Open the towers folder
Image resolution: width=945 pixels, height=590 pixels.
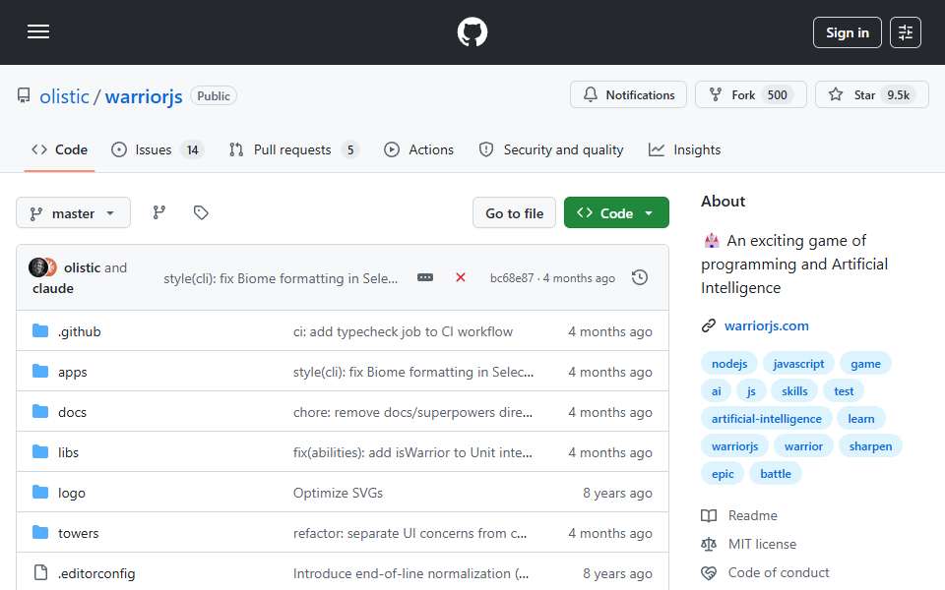click(79, 533)
